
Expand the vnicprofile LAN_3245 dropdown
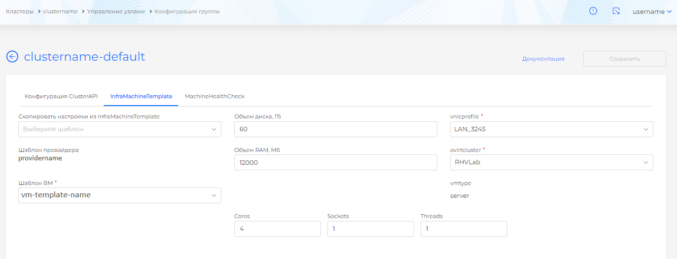(551, 129)
